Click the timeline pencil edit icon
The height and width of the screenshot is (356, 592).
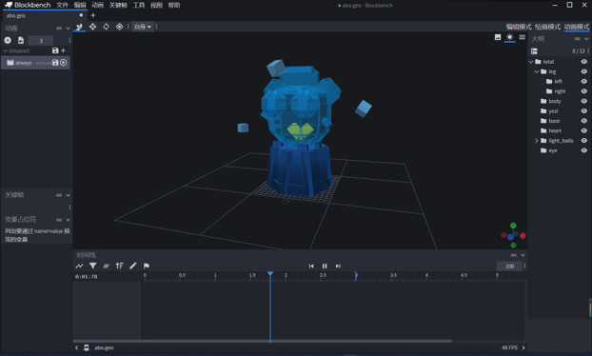point(133,266)
